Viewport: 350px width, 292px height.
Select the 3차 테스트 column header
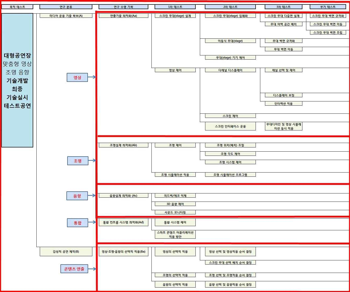(x=284, y=7)
